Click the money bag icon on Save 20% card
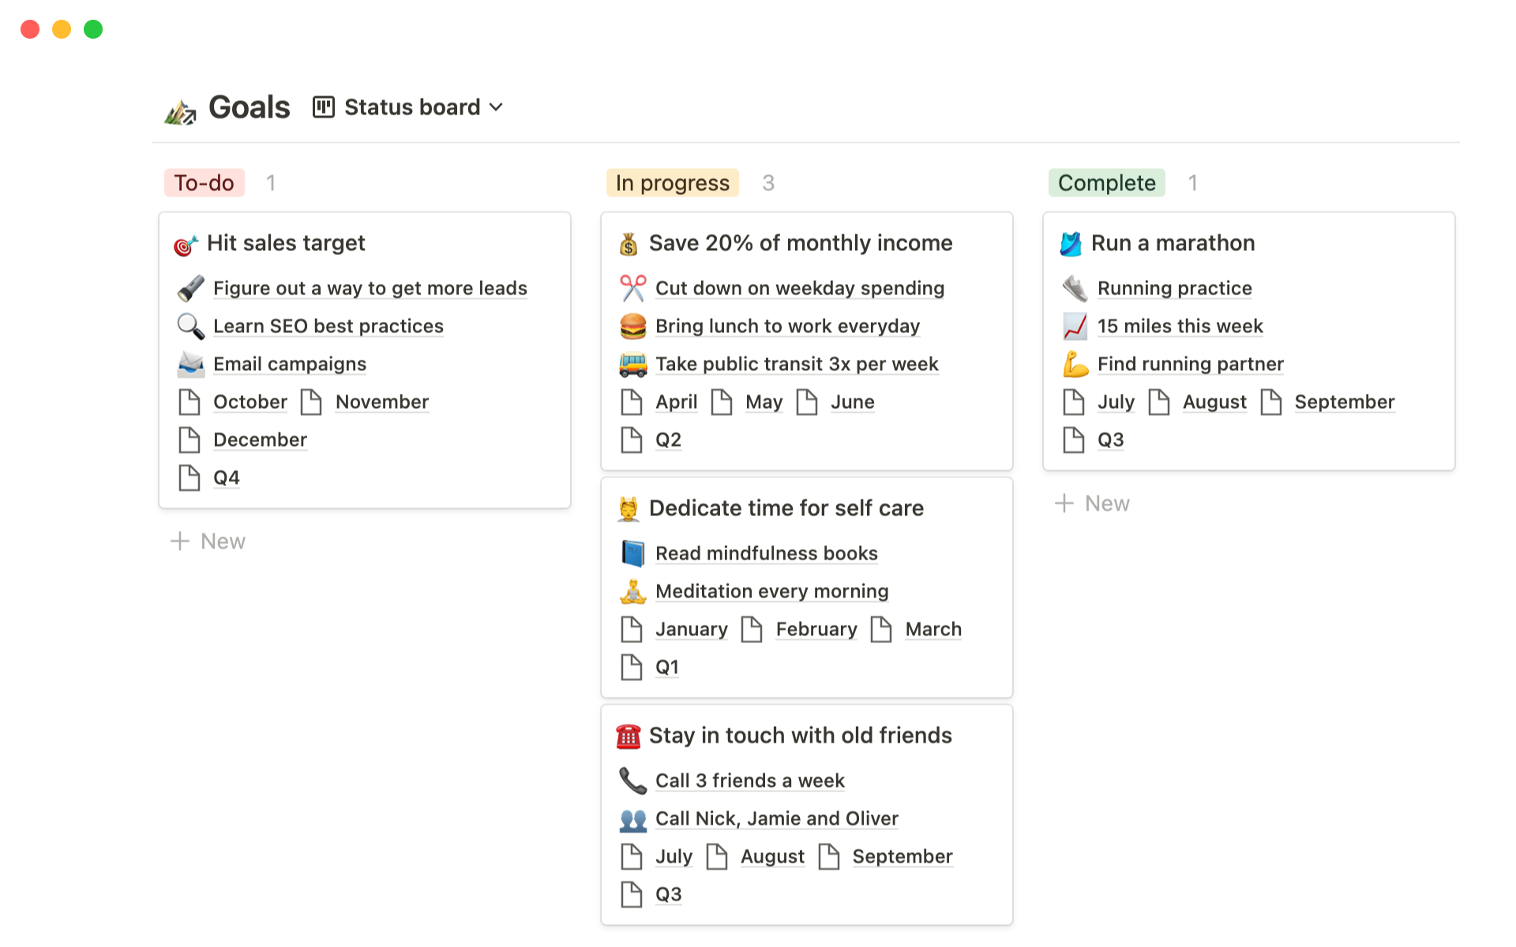This screenshot has width=1516, height=947. tap(628, 245)
